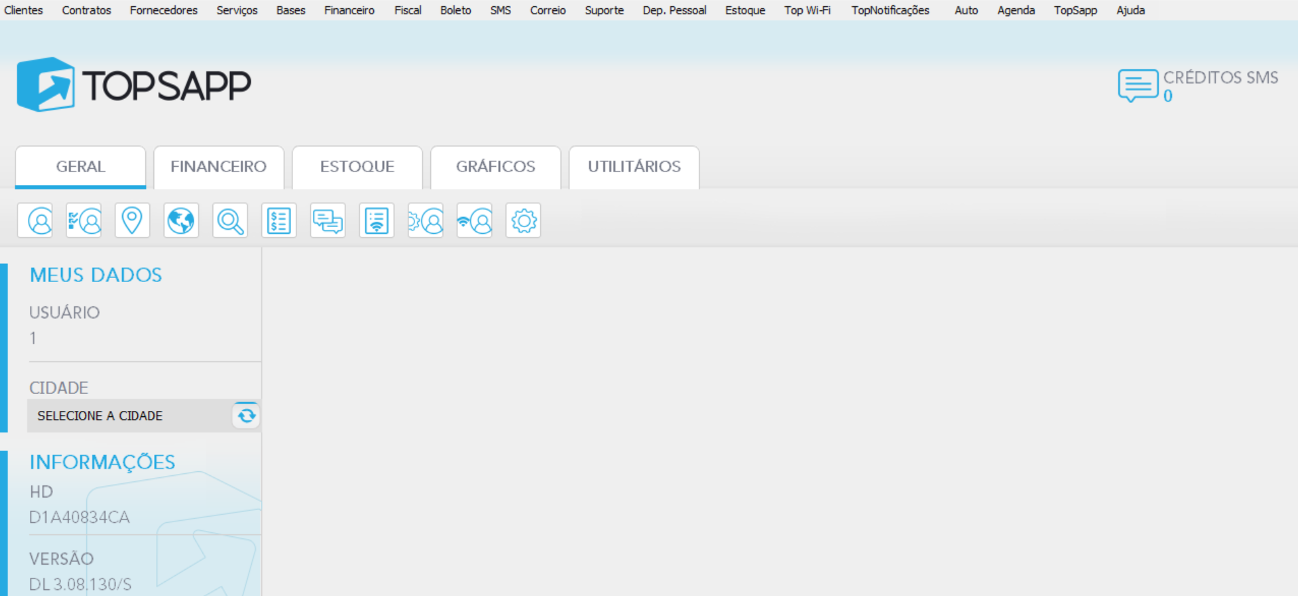
Task: Click the SMS credits value 0
Action: pos(1168,96)
